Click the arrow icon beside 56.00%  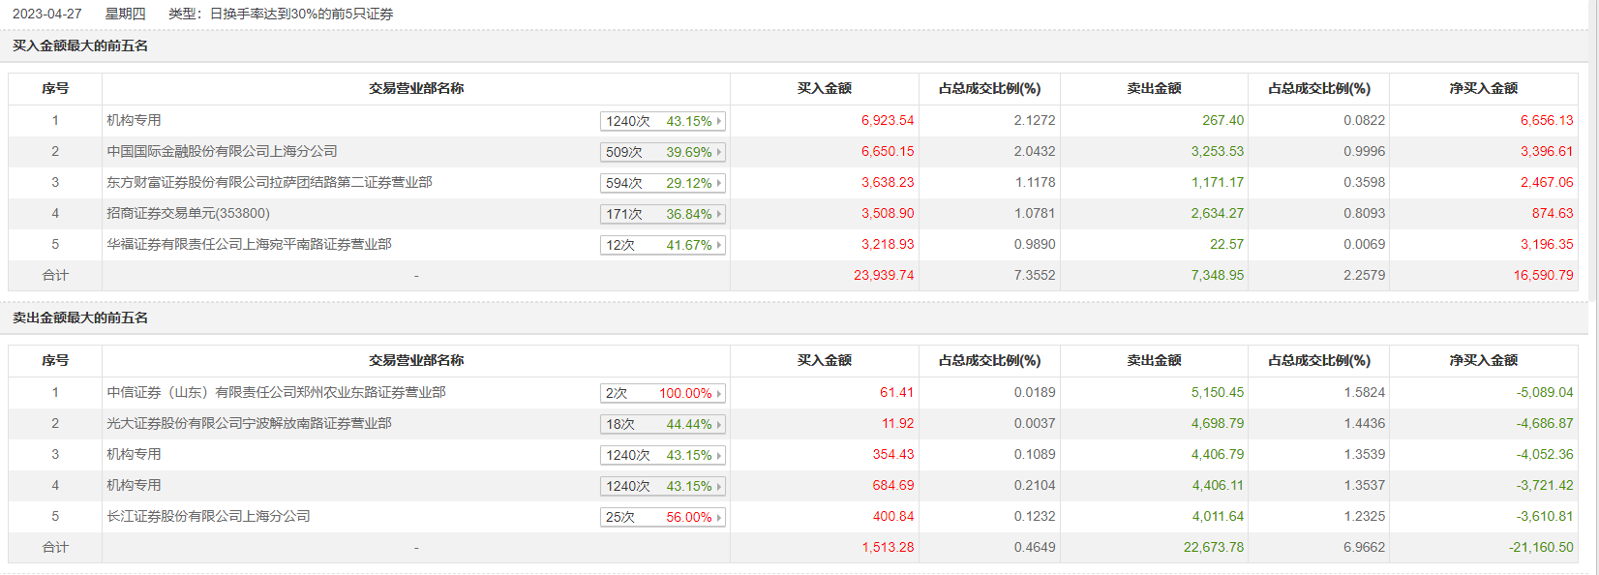[x=719, y=518]
